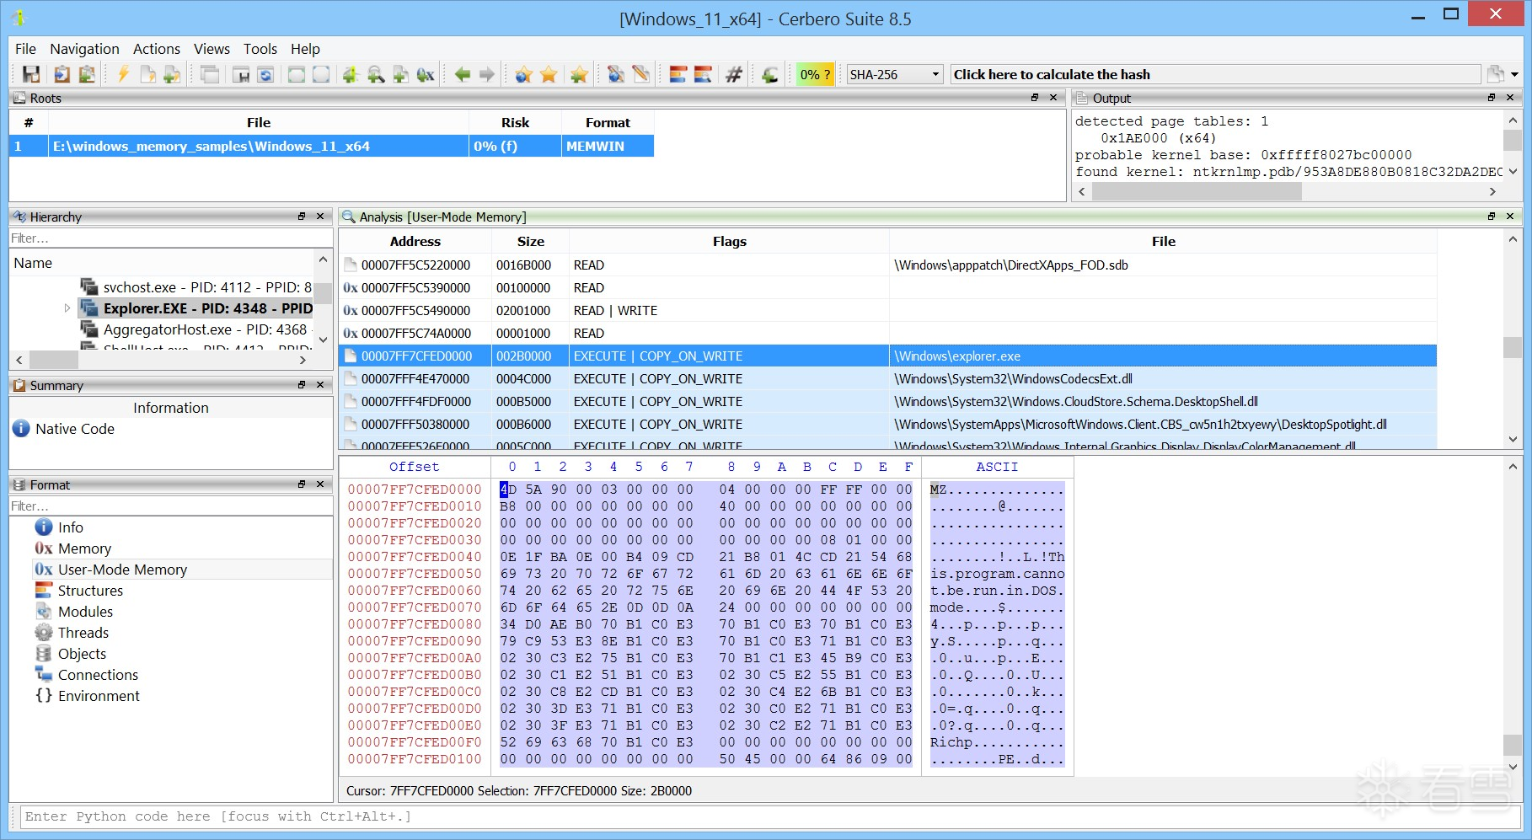Image resolution: width=1532 pixels, height=840 pixels.
Task: Open the Navigation menu
Action: [84, 49]
